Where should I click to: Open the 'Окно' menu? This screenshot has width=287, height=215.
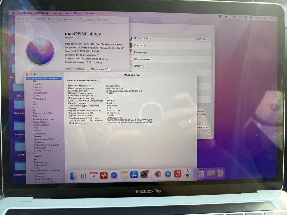(77, 13)
